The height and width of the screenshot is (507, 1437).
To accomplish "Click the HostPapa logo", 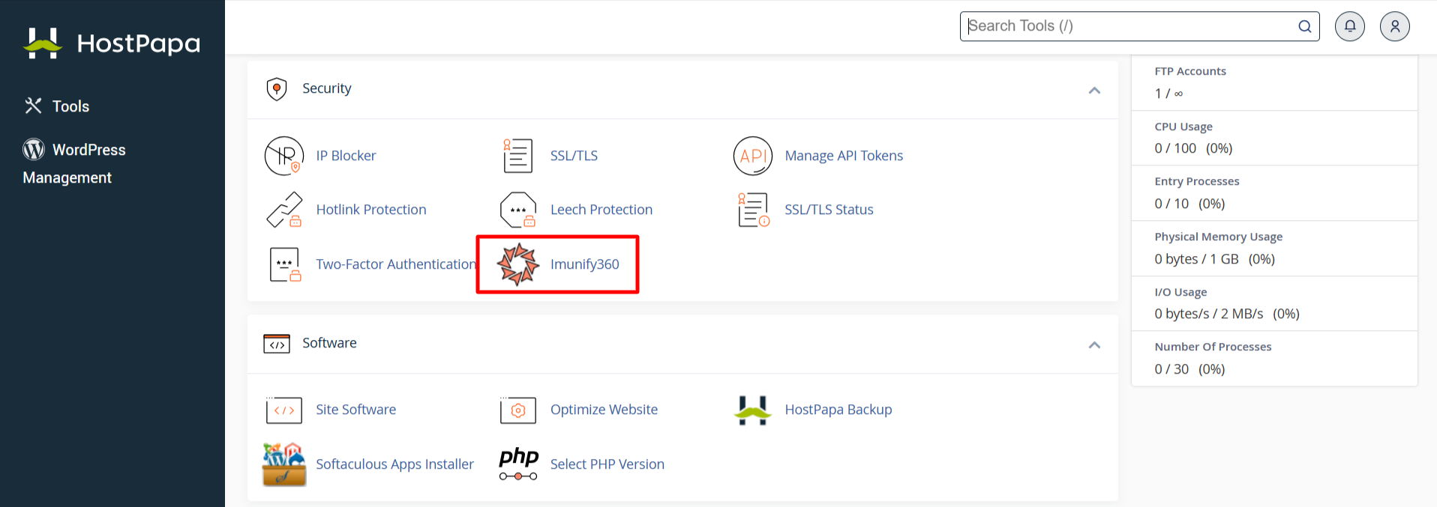I will [112, 43].
